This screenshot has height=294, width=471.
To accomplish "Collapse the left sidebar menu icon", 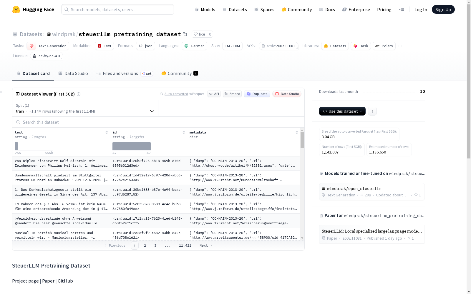I will (1, 91).
